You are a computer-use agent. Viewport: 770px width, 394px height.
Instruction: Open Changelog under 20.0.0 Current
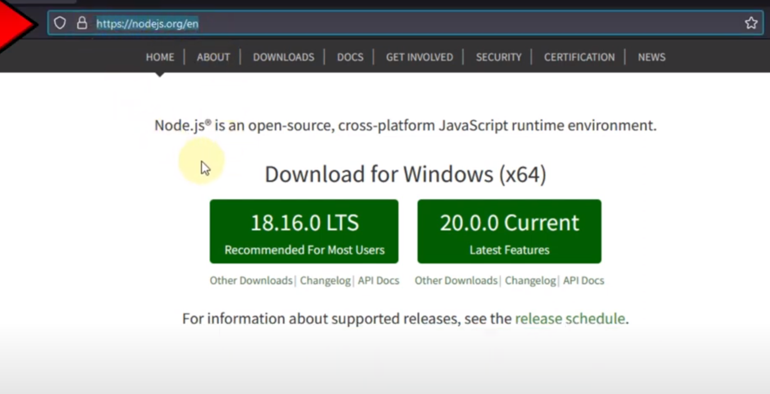tap(530, 281)
